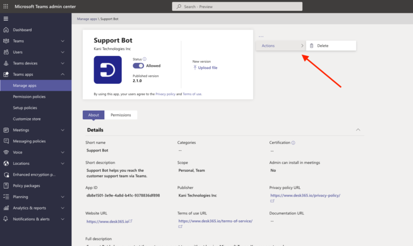Open the more options ellipsis
This screenshot has height=246, width=413.
coord(261,37)
